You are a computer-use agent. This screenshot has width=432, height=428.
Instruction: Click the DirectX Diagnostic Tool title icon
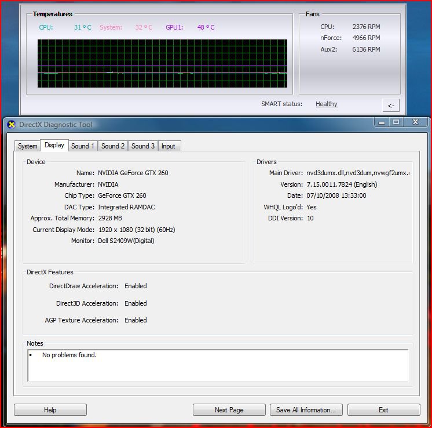[x=12, y=125]
